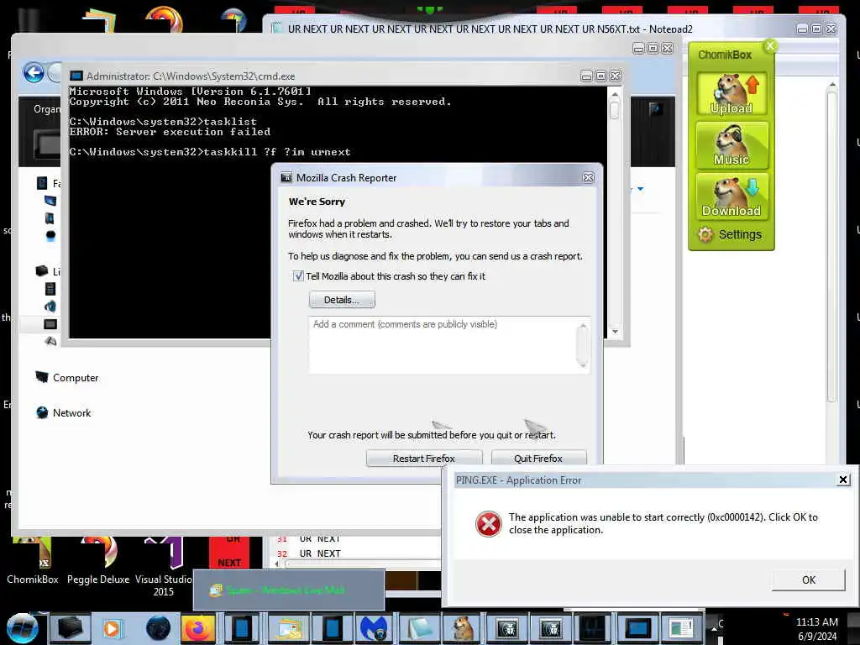Click the cmd window scrollbar up arrow
This screenshot has height=645, width=860.
pyautogui.click(x=614, y=94)
